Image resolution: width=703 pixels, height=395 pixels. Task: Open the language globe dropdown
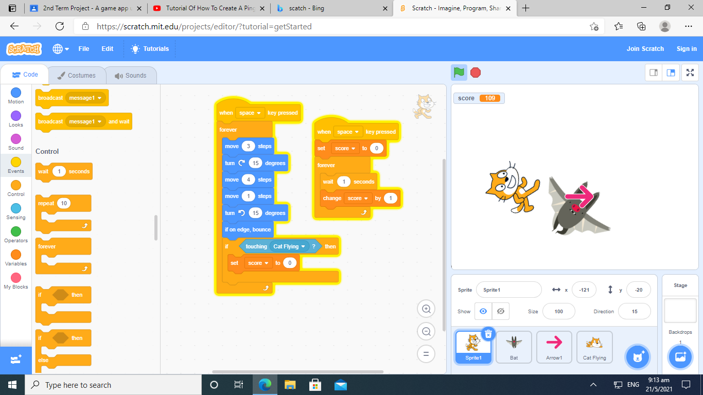pos(60,49)
